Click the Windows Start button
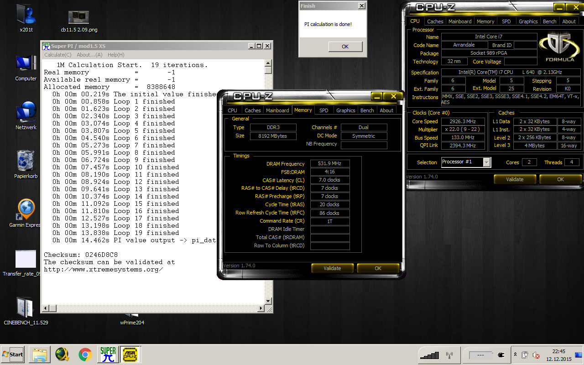The image size is (584, 365). click(x=13, y=354)
